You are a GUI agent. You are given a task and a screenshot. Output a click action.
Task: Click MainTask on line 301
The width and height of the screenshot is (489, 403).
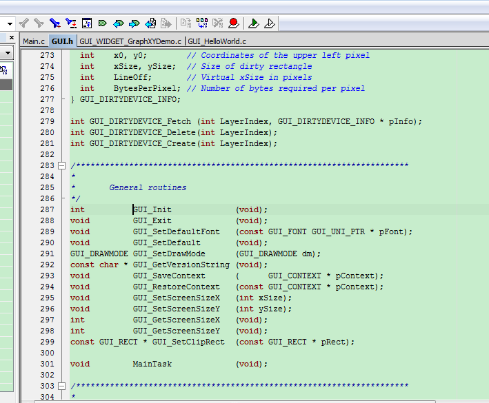point(152,364)
